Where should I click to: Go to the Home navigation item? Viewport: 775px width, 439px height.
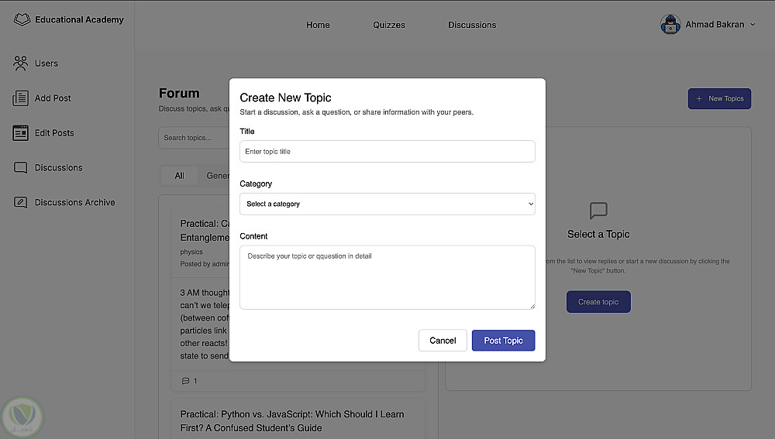[318, 25]
